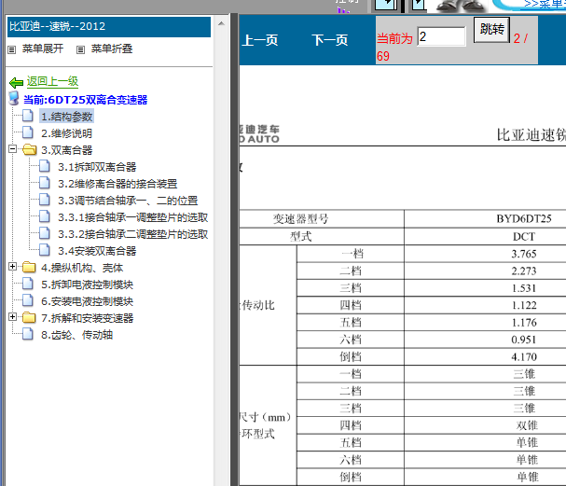The image size is (566, 486).
Task: Go to next page with 下一页
Action: click(x=330, y=40)
